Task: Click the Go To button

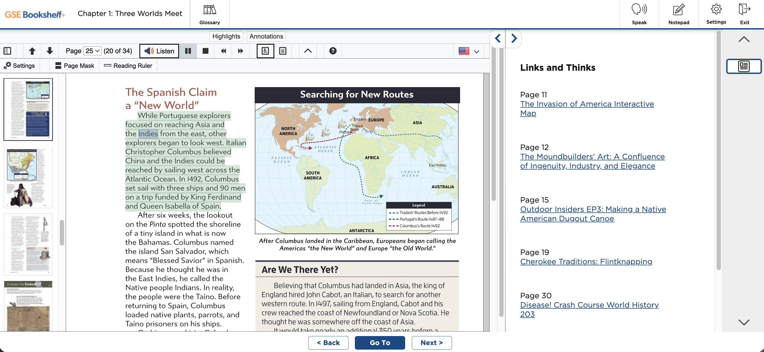Action: (380, 342)
